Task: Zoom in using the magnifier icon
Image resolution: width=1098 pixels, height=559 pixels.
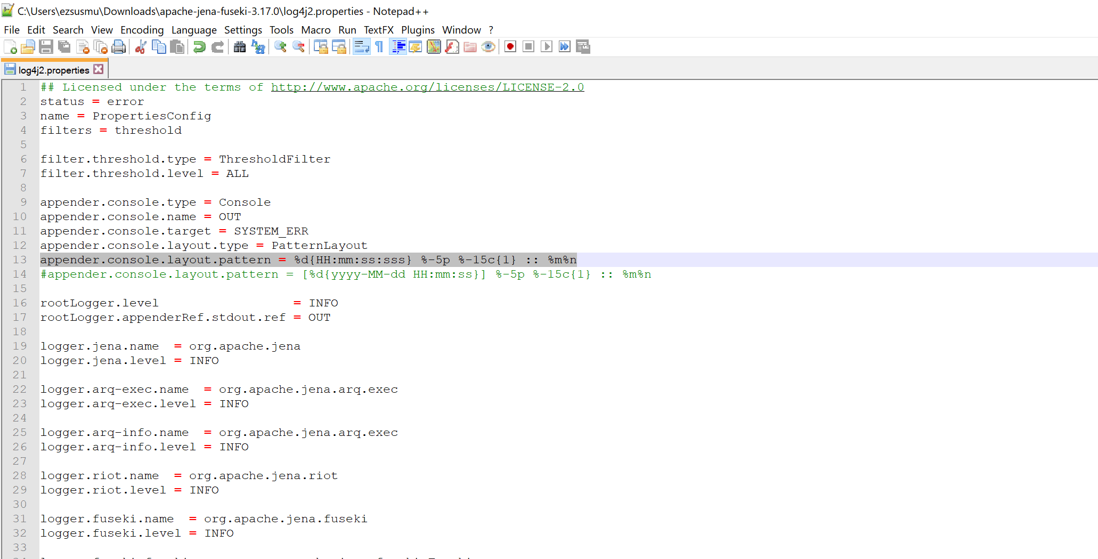Action: 280,47
